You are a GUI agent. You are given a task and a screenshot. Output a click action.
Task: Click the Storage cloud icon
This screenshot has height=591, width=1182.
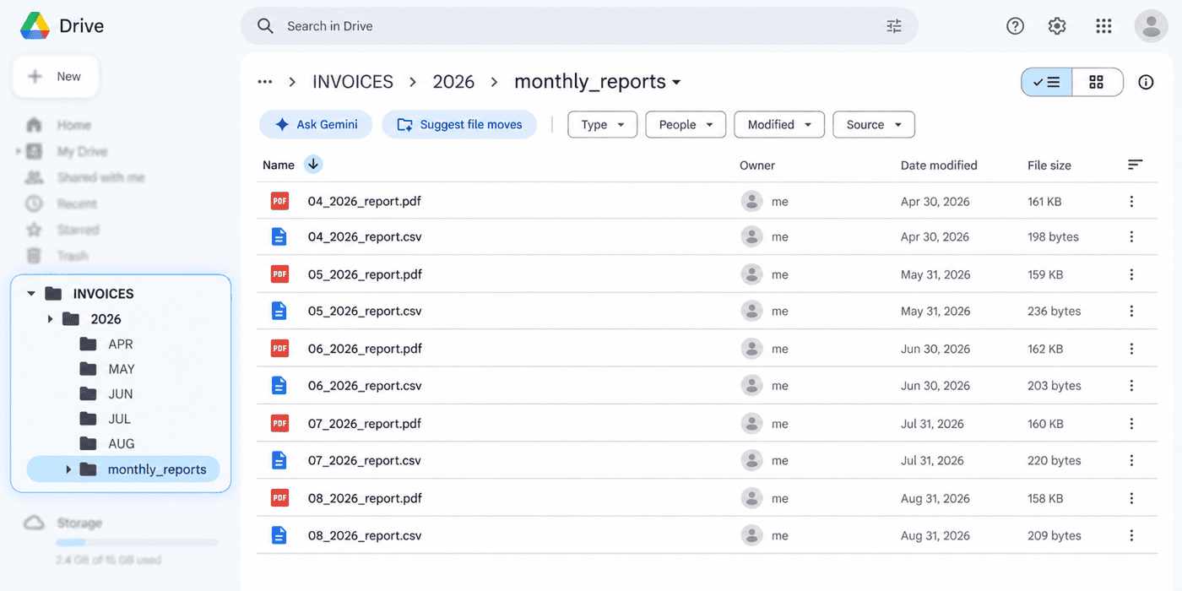pyautogui.click(x=34, y=523)
